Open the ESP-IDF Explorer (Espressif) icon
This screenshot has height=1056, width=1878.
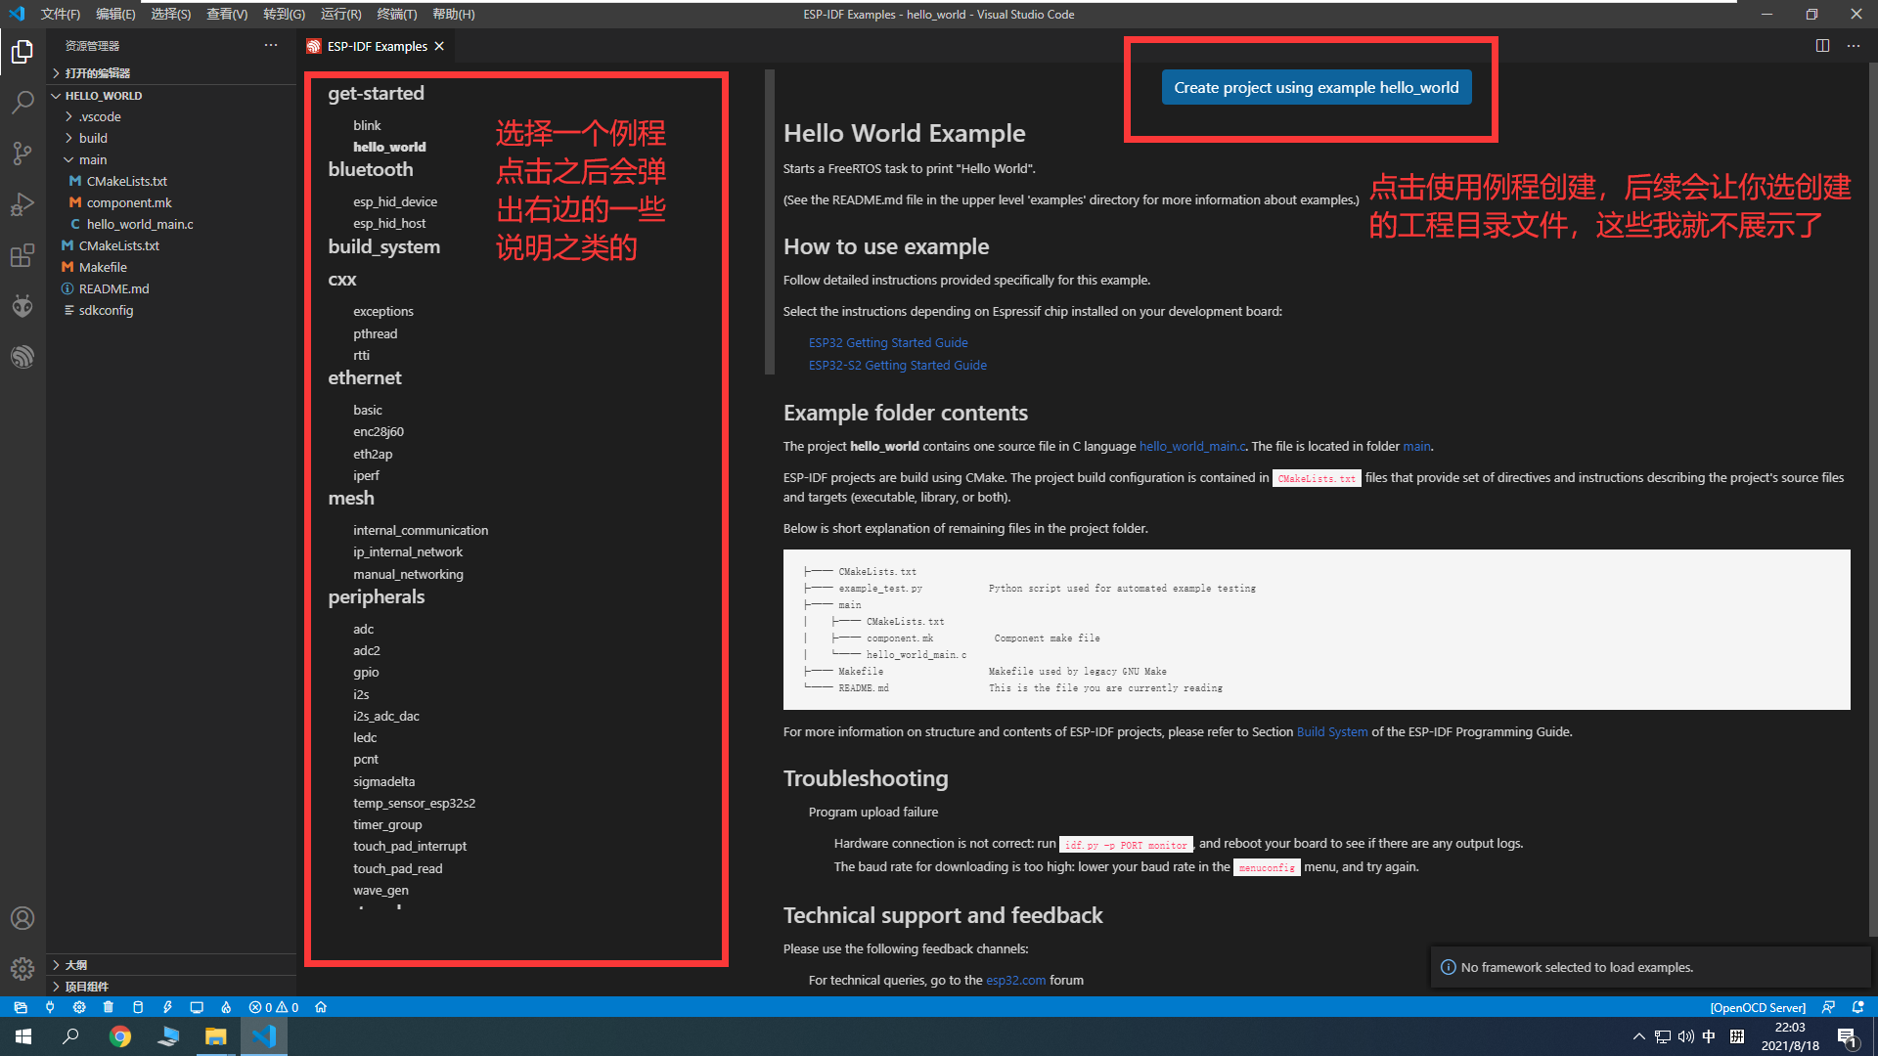[x=22, y=357]
